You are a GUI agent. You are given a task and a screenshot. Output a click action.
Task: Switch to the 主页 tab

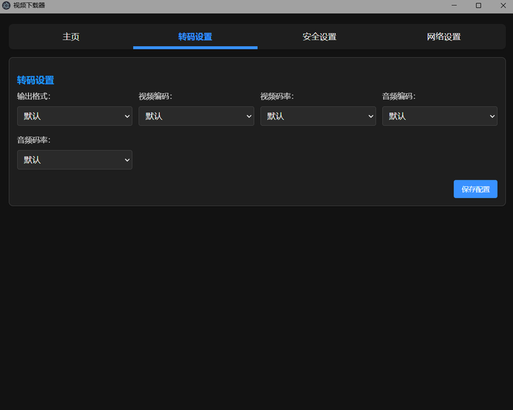(x=71, y=37)
